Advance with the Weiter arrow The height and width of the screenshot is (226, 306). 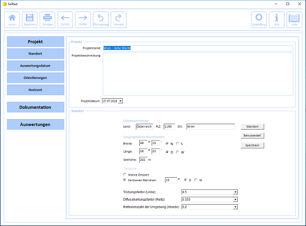83,19
